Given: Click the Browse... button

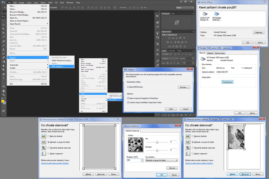Looking at the screenshot, I should (x=184, y=87).
